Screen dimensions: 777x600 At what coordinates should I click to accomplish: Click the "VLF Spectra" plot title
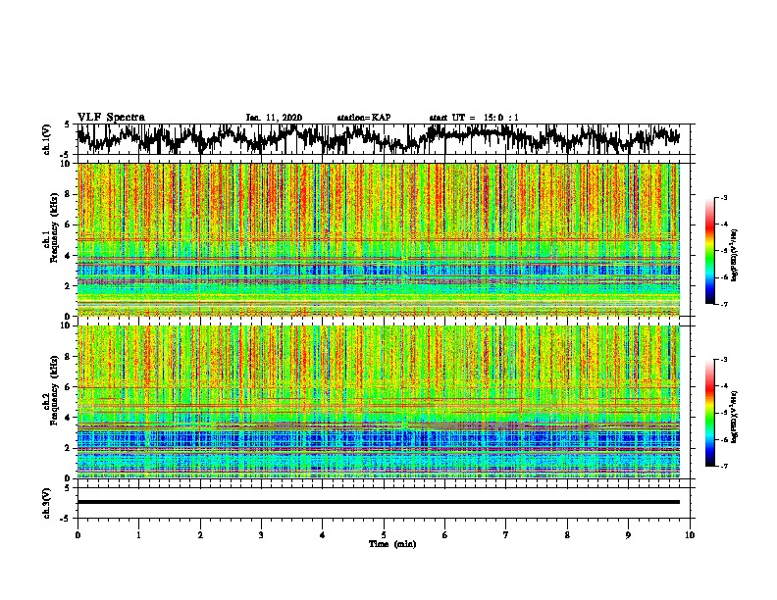point(111,118)
